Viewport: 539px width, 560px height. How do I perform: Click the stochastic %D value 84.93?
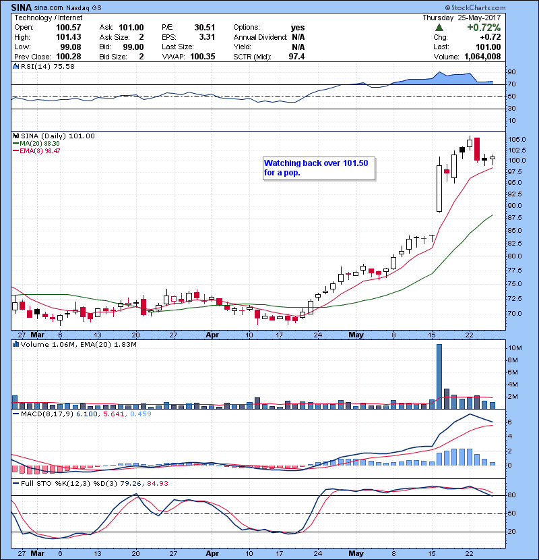point(157,484)
